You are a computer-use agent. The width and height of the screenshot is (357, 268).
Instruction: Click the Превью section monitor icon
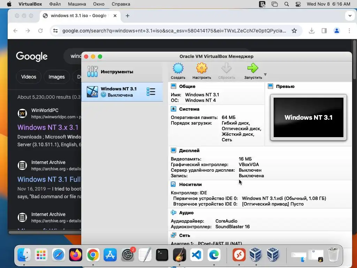click(x=271, y=86)
